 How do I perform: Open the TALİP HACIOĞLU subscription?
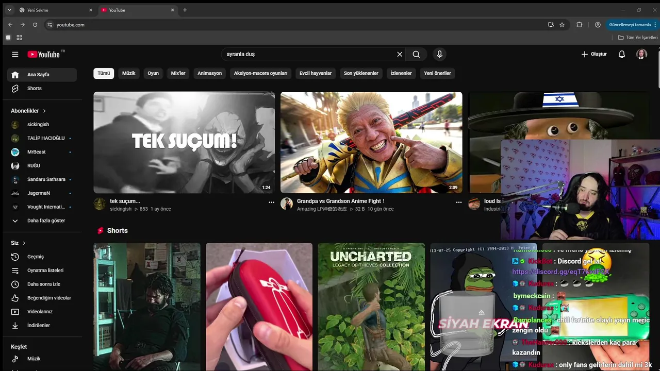[x=42, y=138]
